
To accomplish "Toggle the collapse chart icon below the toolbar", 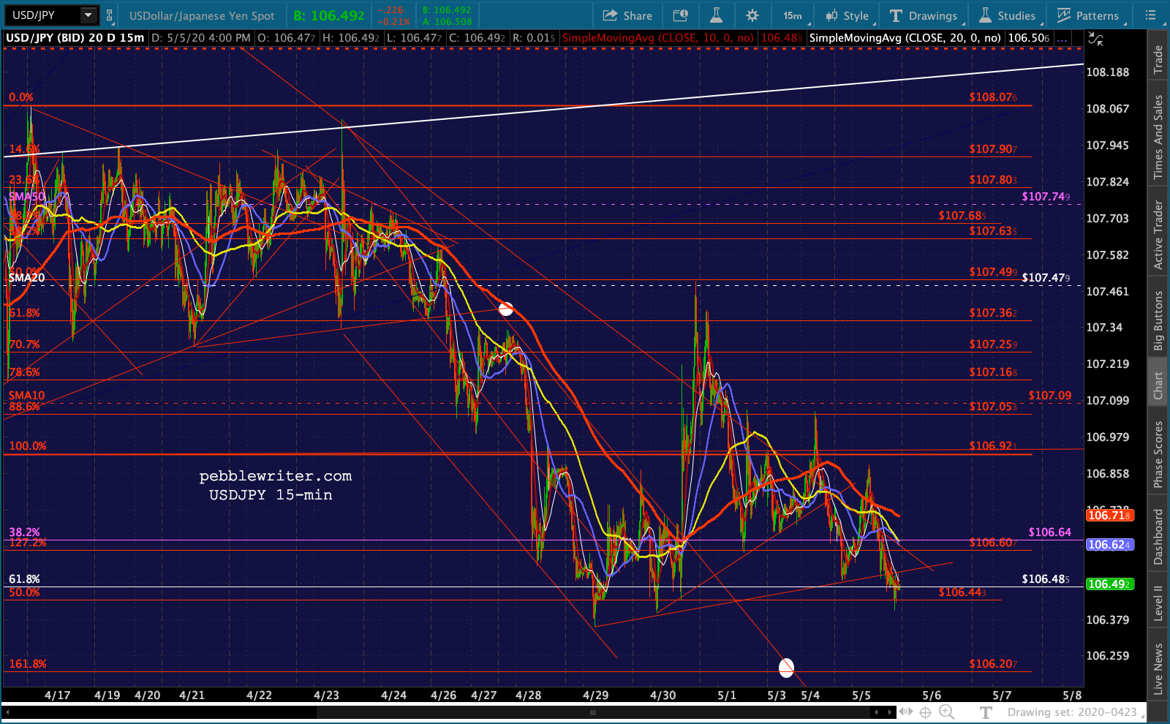I will [1095, 39].
